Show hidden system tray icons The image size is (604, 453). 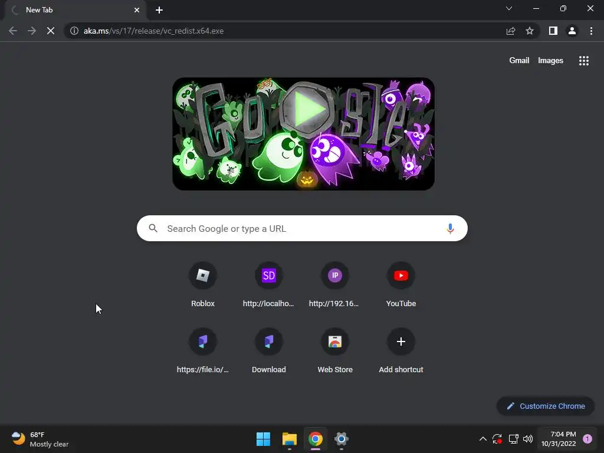pyautogui.click(x=482, y=439)
